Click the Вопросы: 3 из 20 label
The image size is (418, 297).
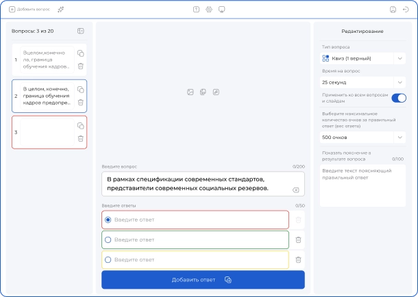tap(32, 31)
